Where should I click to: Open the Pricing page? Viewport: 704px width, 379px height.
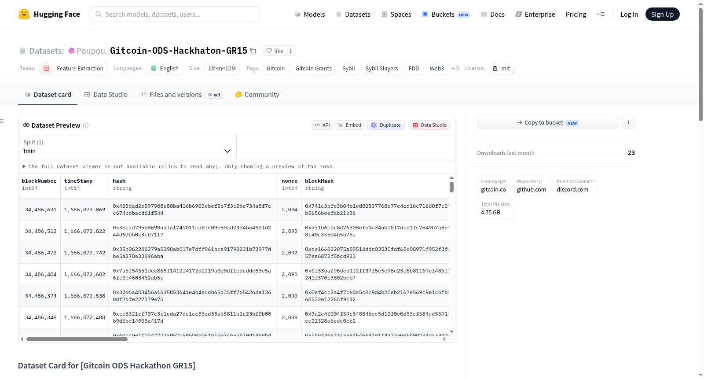tap(576, 14)
